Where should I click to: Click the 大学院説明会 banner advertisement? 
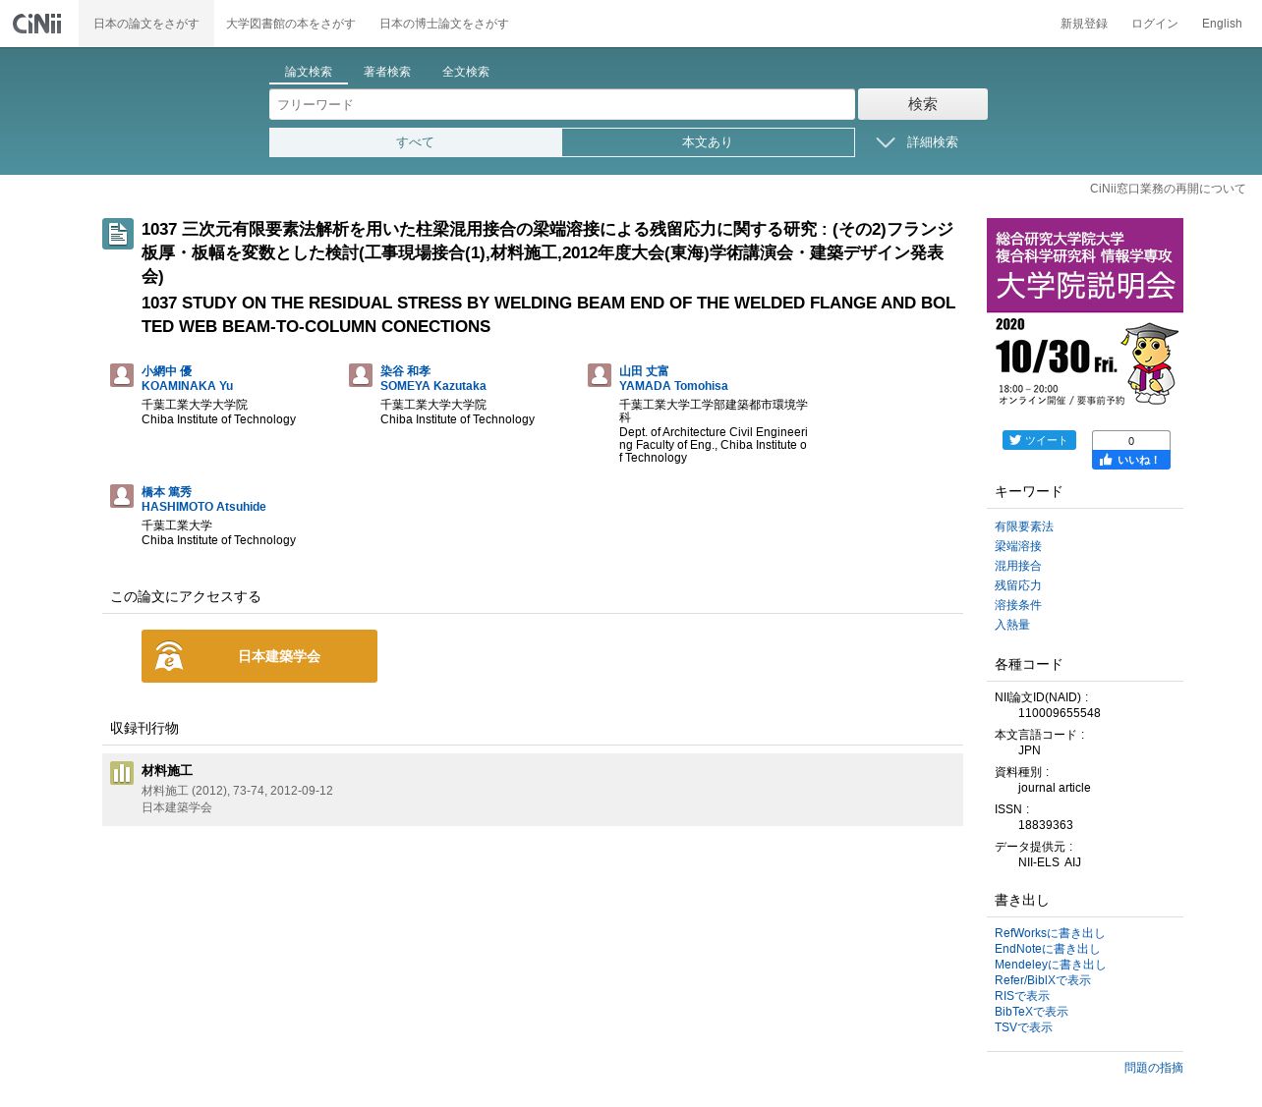tap(1085, 314)
